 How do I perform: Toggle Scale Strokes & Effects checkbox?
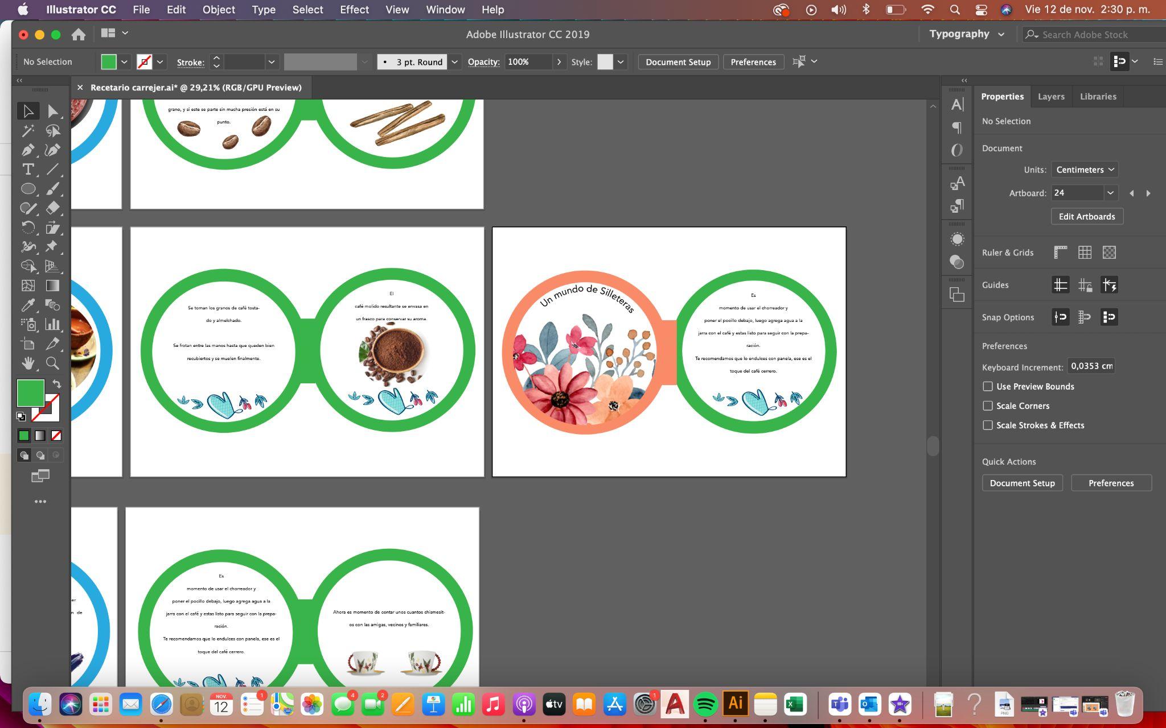988,425
